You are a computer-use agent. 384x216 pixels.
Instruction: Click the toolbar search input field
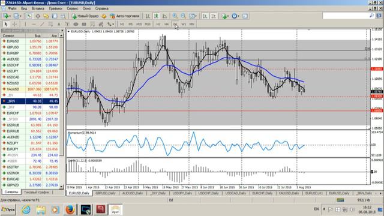click(346, 16)
